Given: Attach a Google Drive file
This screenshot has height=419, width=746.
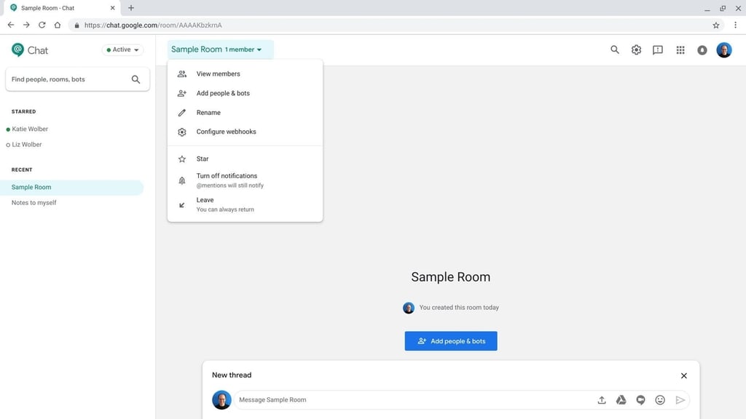Looking at the screenshot, I should [621, 400].
